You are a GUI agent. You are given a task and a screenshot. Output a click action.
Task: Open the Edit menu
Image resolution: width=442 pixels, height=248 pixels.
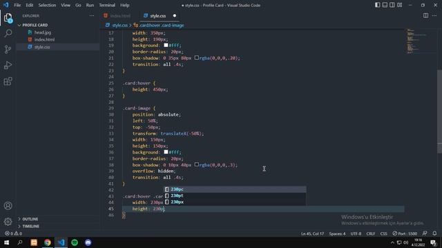pos(29,5)
